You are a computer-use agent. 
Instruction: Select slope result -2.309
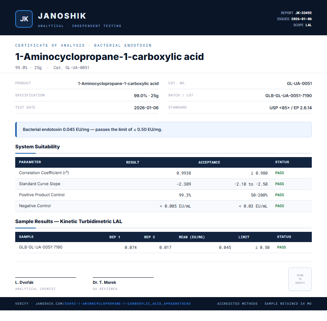(x=184, y=184)
